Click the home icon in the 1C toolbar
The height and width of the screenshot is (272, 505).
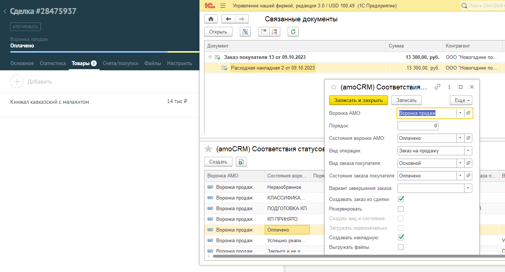pyautogui.click(x=211, y=19)
